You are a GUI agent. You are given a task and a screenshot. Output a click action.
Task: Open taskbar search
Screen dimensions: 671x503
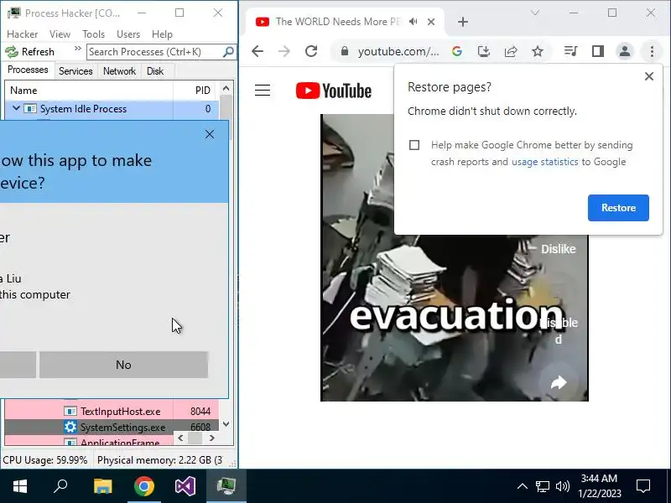60,486
